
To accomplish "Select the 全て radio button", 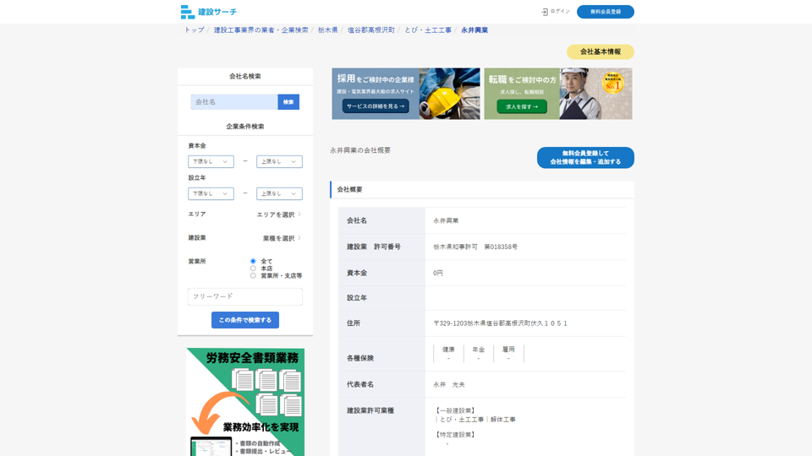I will click(253, 261).
